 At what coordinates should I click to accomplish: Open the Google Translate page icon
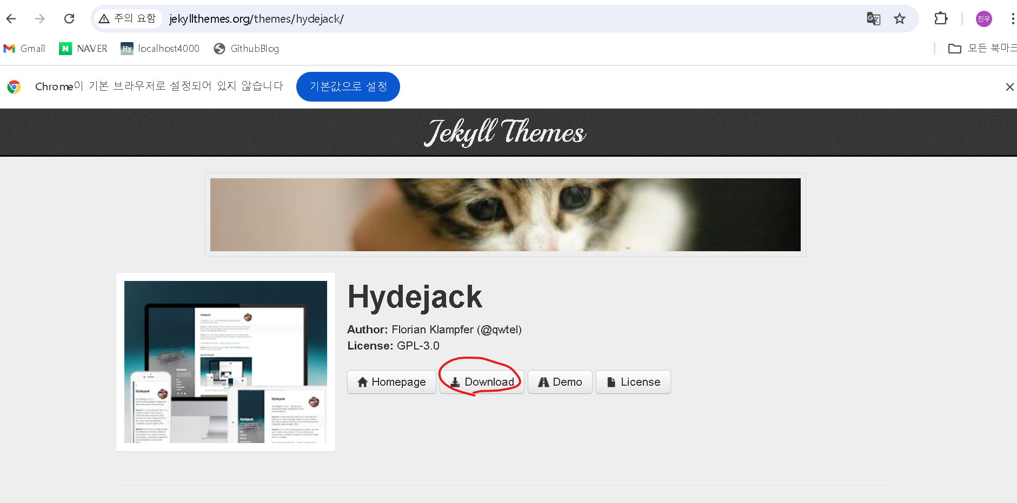coord(873,19)
